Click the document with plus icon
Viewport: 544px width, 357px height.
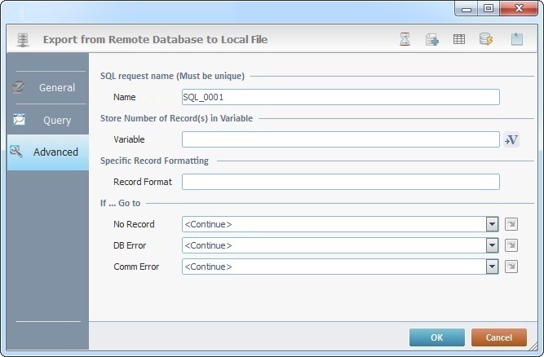[x=432, y=39]
